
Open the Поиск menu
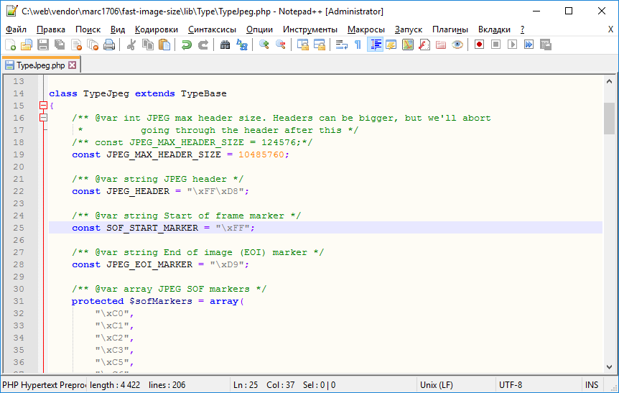[88, 29]
